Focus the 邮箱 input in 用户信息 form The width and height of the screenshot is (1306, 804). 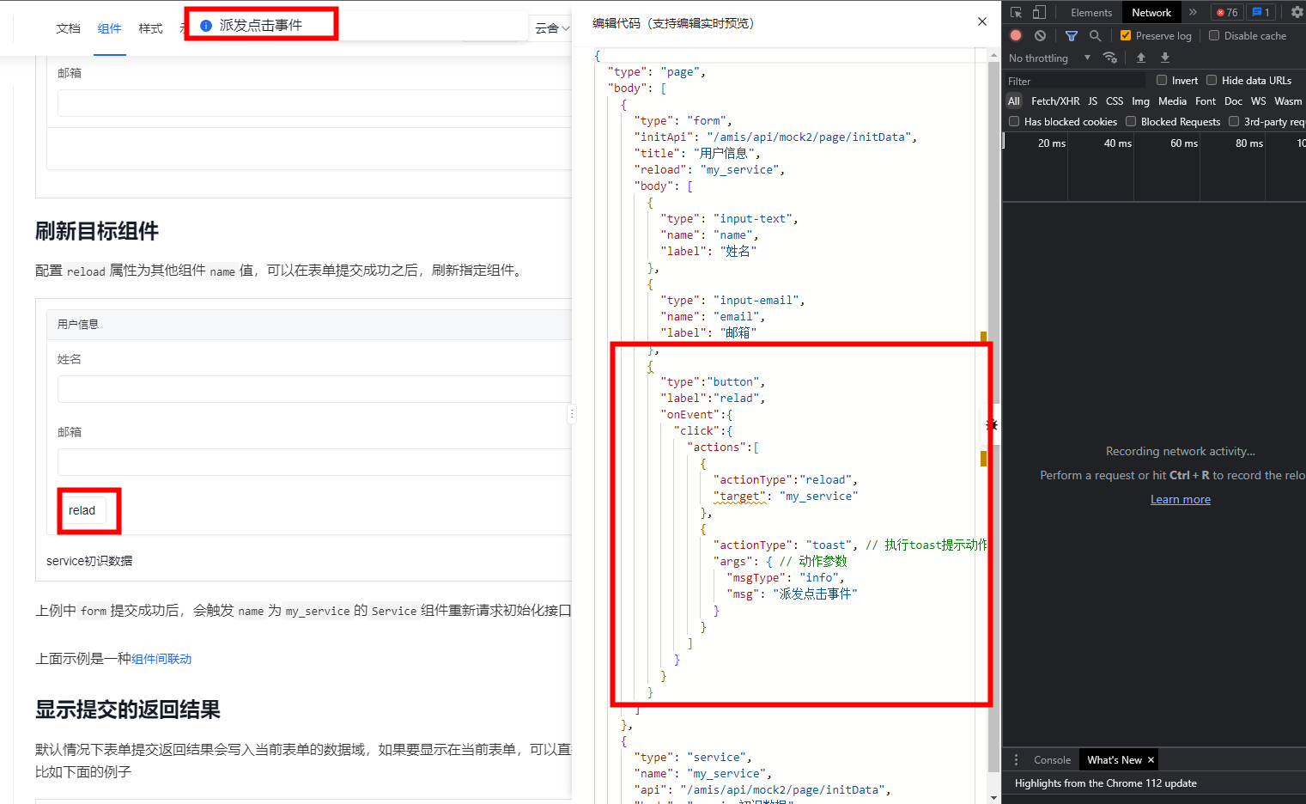click(314, 462)
